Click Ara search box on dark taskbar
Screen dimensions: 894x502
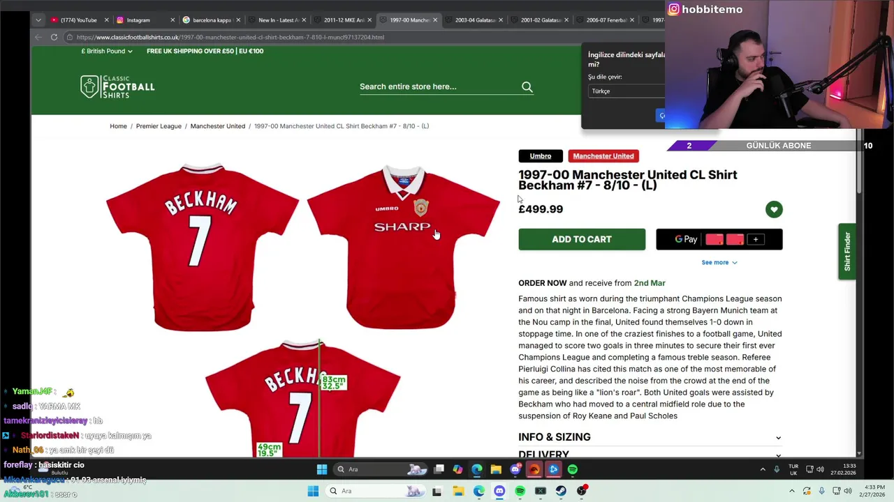coord(379,469)
